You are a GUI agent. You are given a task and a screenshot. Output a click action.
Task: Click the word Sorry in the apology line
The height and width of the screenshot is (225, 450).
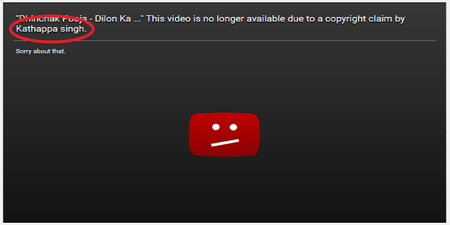pyautogui.click(x=24, y=52)
